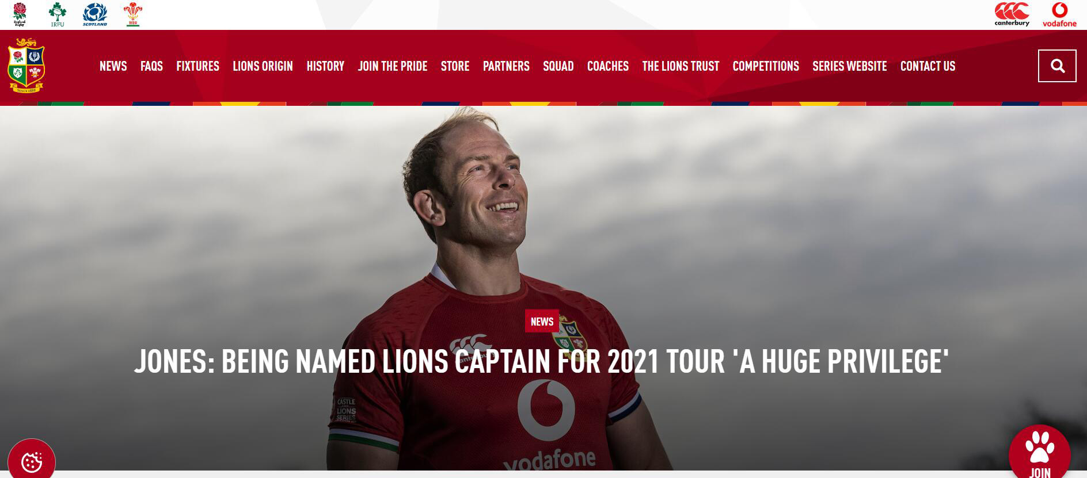
Task: Open the Vodafone sponsor logo
Action: click(x=1059, y=14)
